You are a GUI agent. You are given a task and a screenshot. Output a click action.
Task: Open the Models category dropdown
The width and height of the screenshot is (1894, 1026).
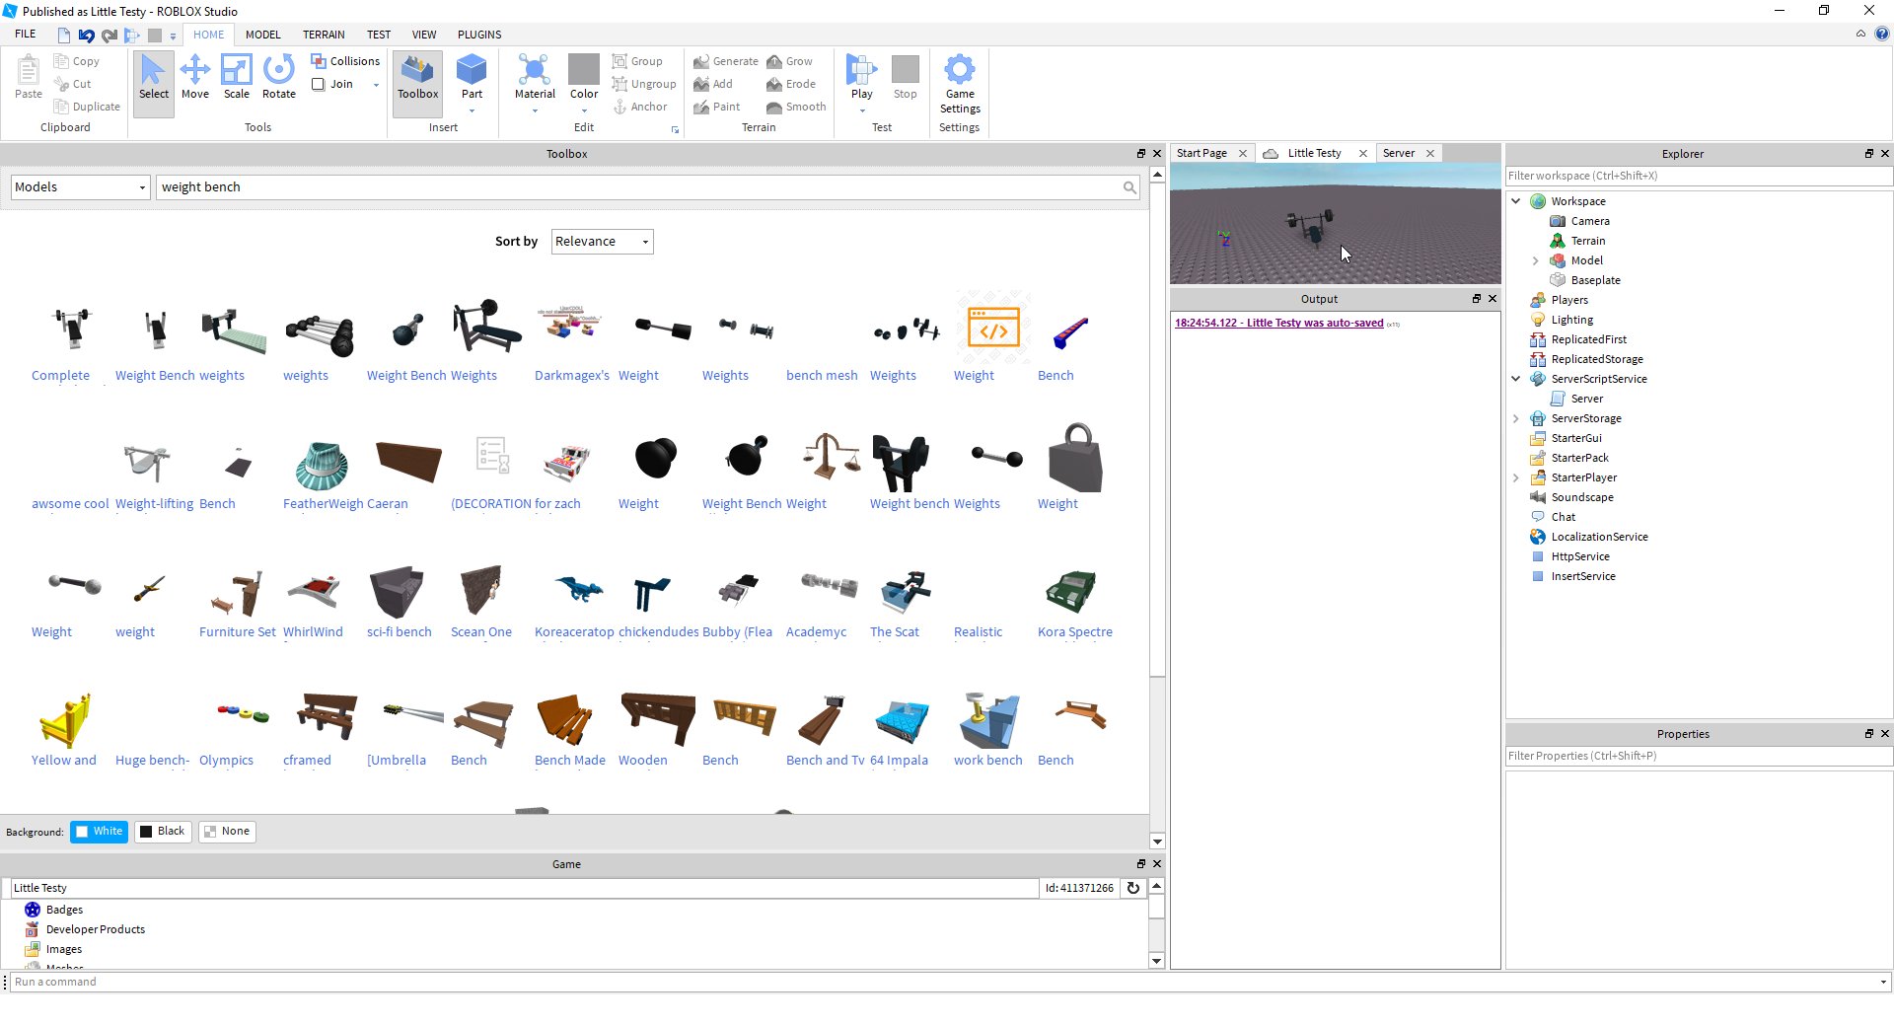(x=80, y=187)
